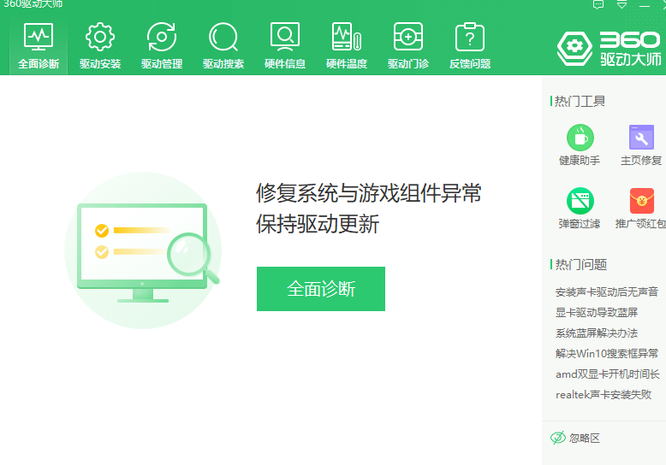Show 硬件温度 hardware temperature
The height and width of the screenshot is (465, 666).
click(x=347, y=45)
